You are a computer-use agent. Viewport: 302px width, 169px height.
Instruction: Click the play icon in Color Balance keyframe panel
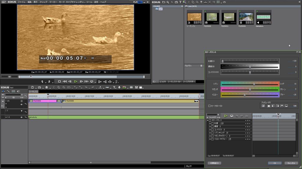point(226,116)
